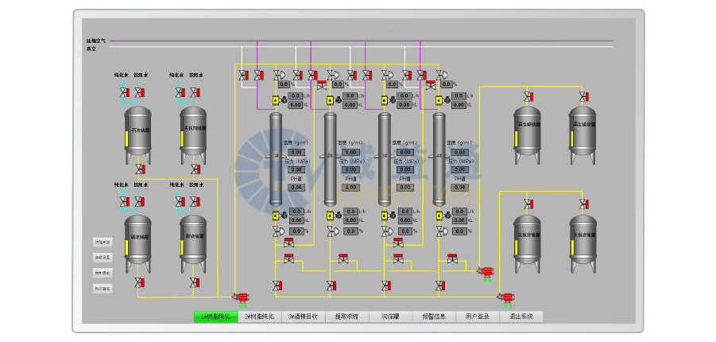This screenshot has height=342, width=716.
Task: Click the 1# resin column vessel
Action: pos(276,159)
